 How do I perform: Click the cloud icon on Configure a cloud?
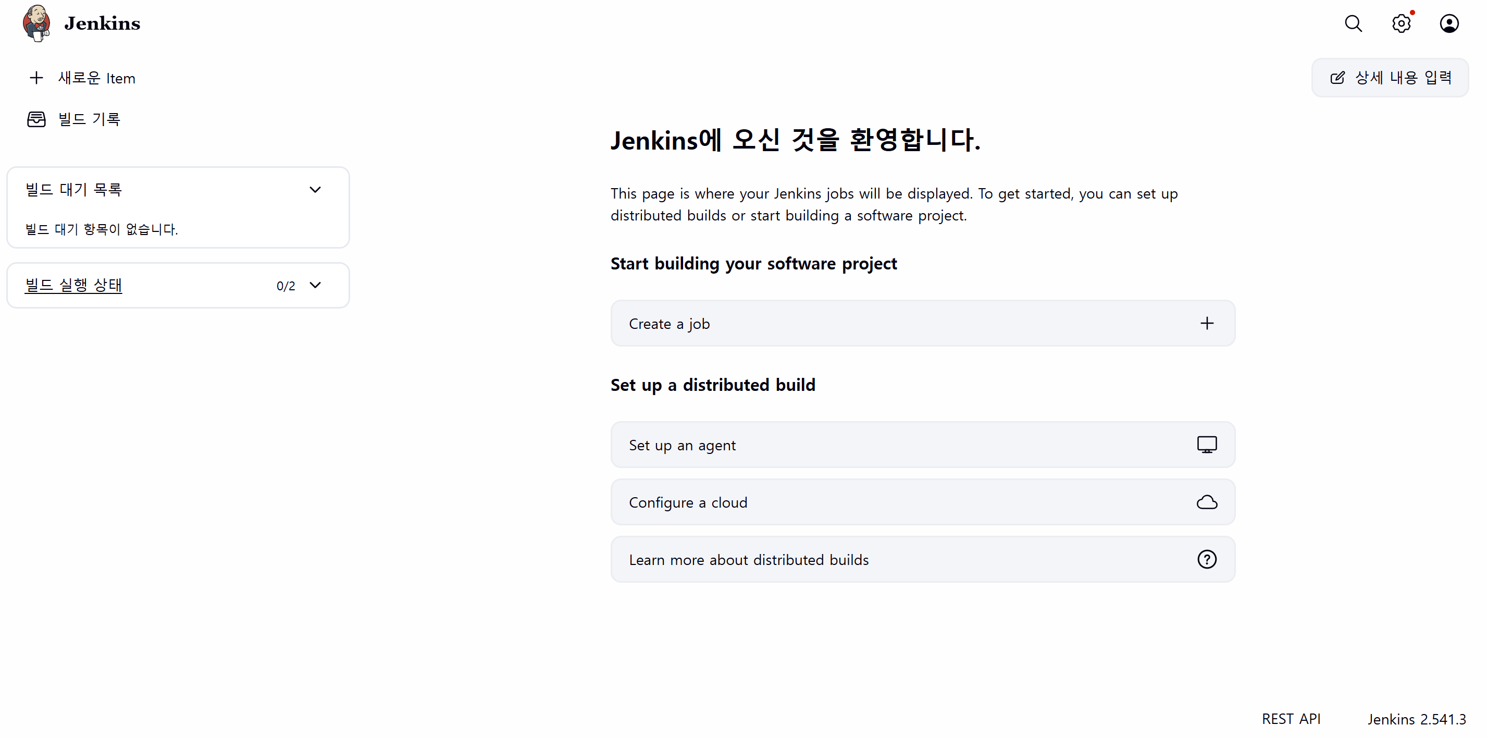click(1207, 502)
